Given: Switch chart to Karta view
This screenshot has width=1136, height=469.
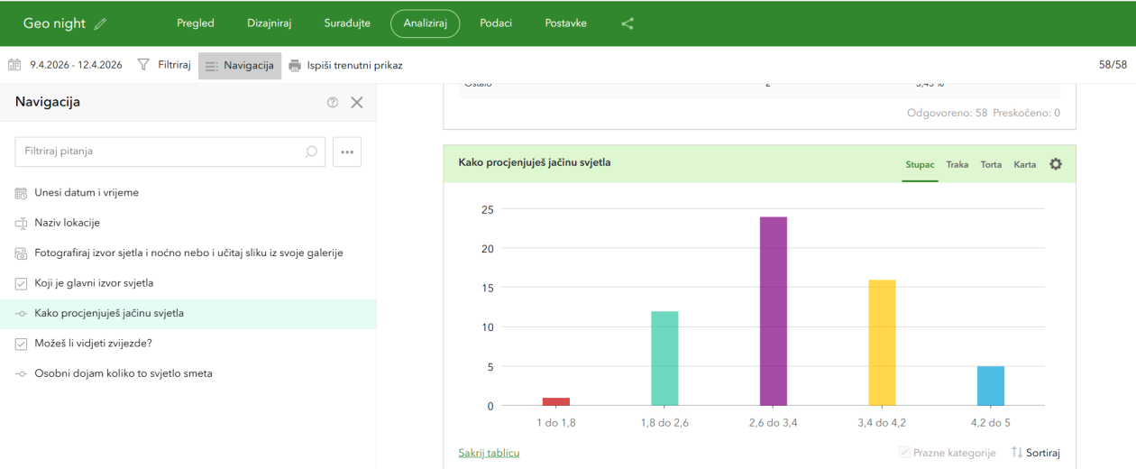Looking at the screenshot, I should (1025, 165).
